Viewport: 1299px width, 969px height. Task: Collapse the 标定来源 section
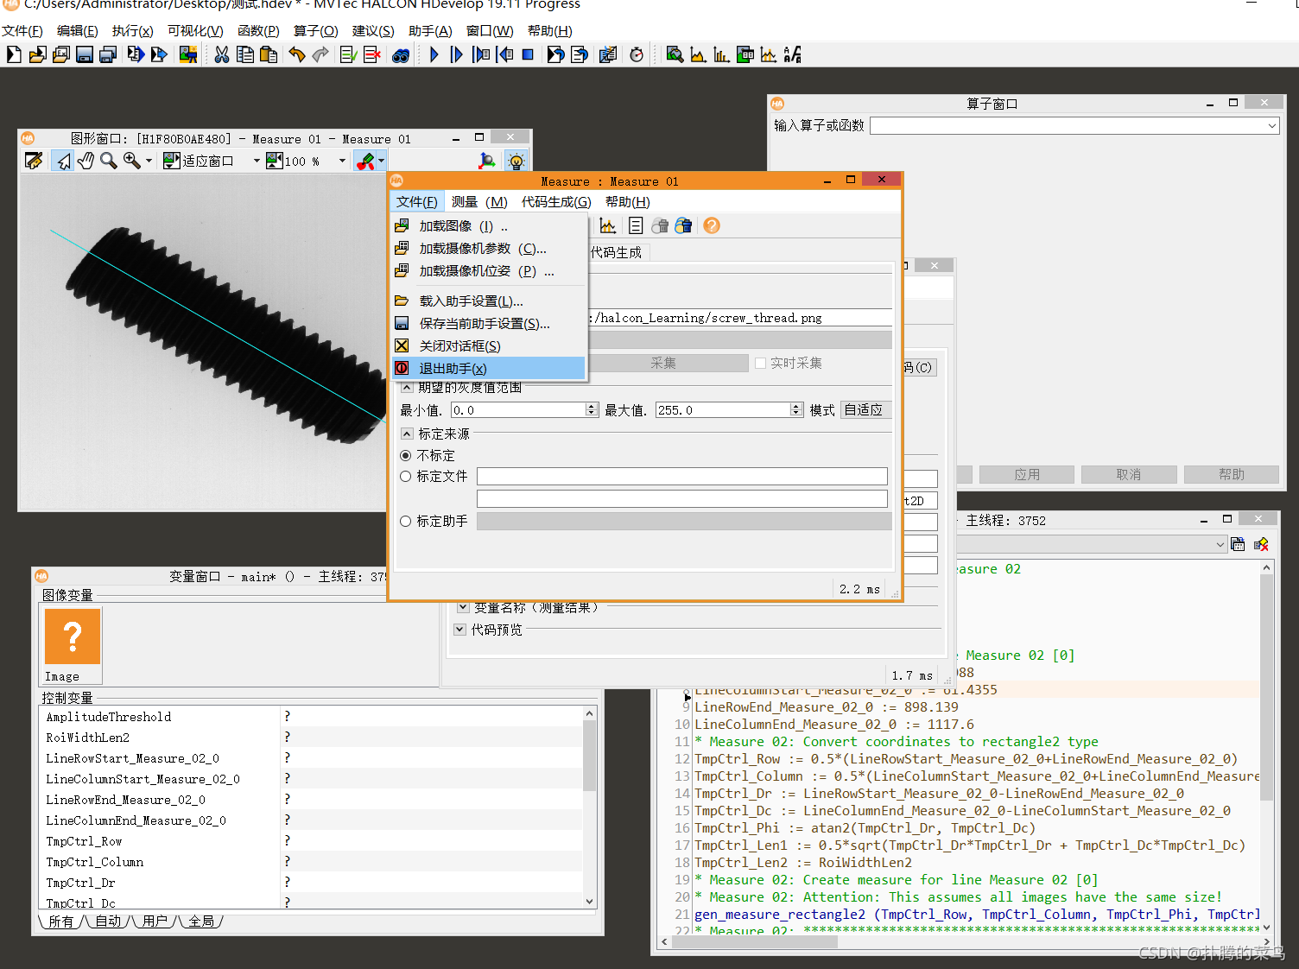click(x=407, y=434)
